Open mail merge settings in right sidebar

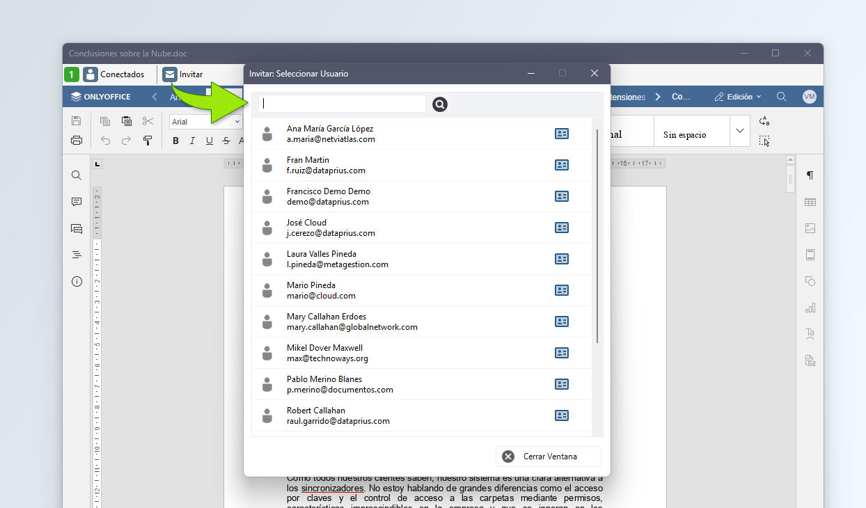tap(810, 360)
